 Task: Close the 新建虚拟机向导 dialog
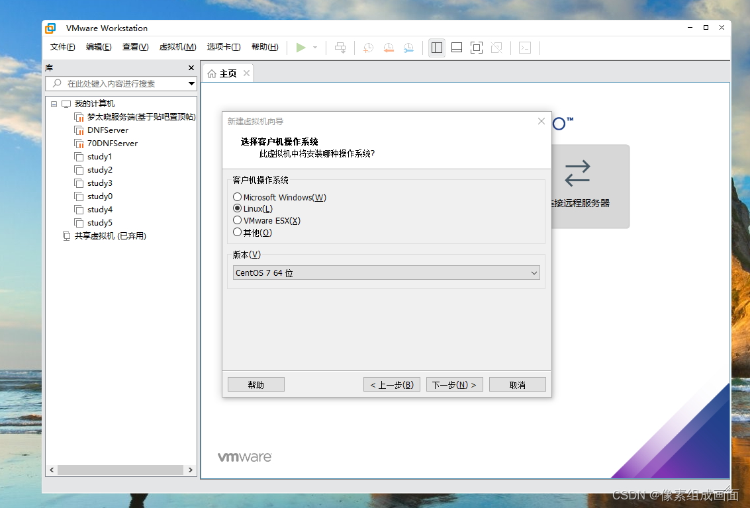point(541,121)
